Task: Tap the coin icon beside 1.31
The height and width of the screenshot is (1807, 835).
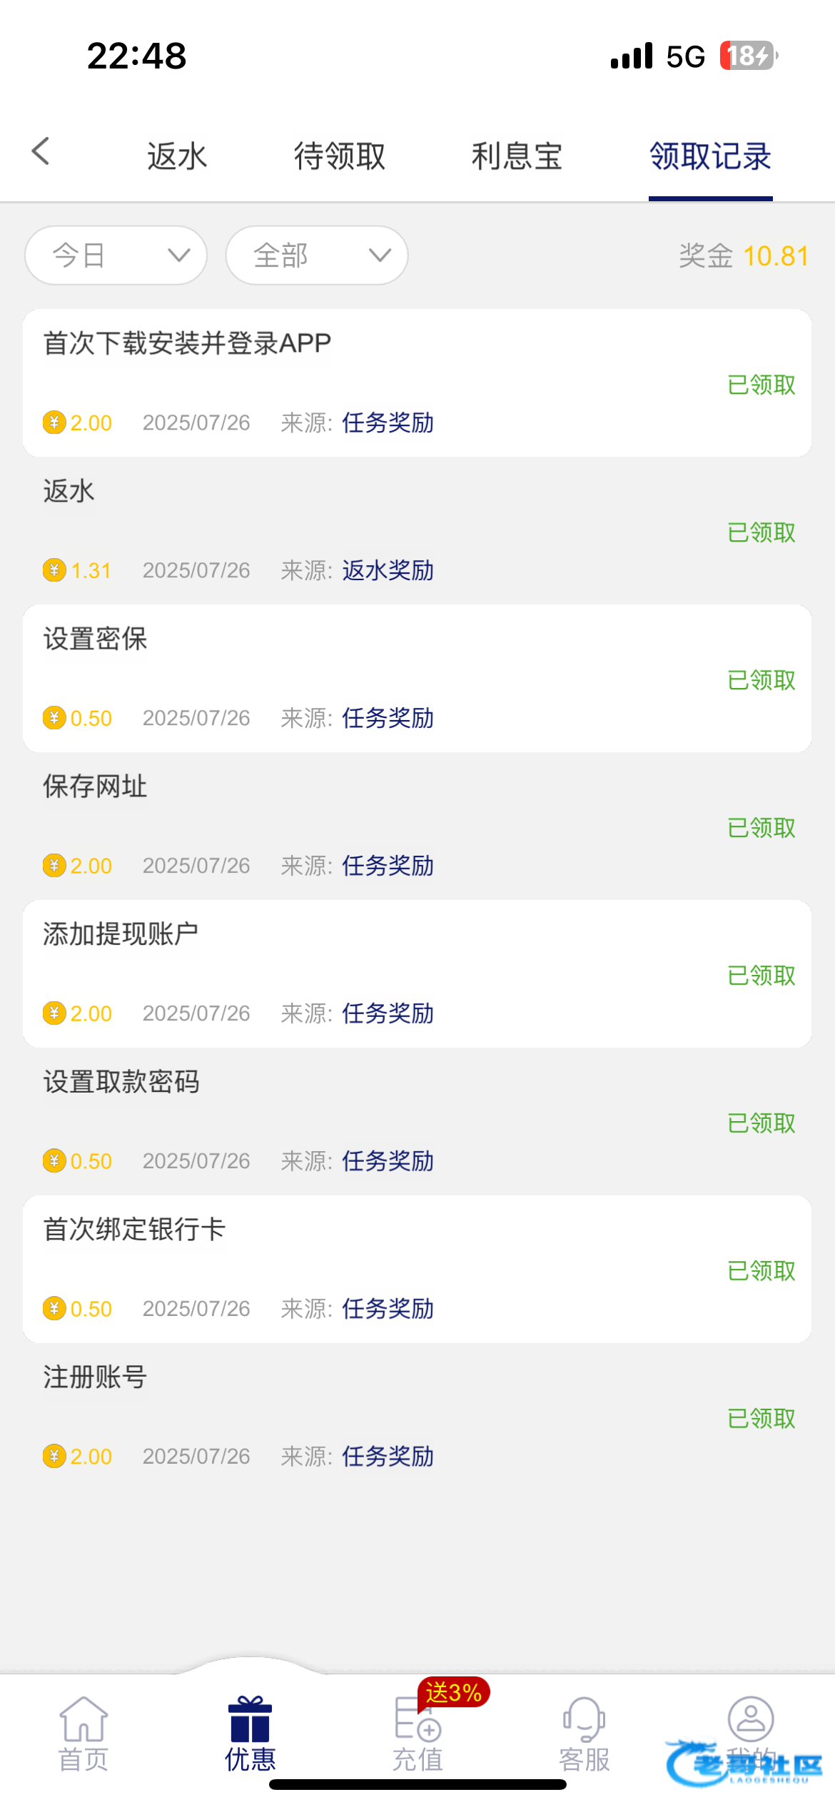Action: click(x=54, y=570)
